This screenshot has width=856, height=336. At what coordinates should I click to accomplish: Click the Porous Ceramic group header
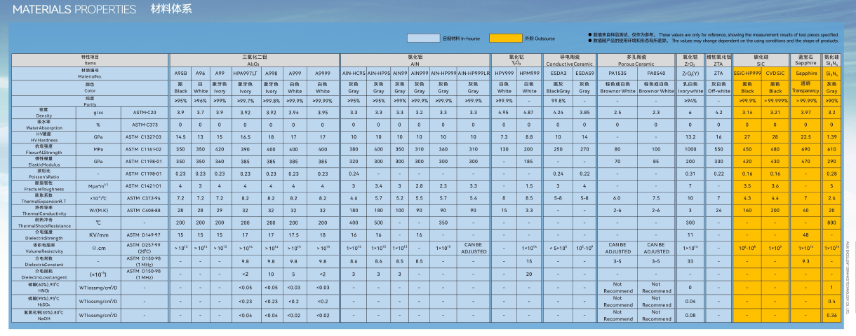[636, 59]
